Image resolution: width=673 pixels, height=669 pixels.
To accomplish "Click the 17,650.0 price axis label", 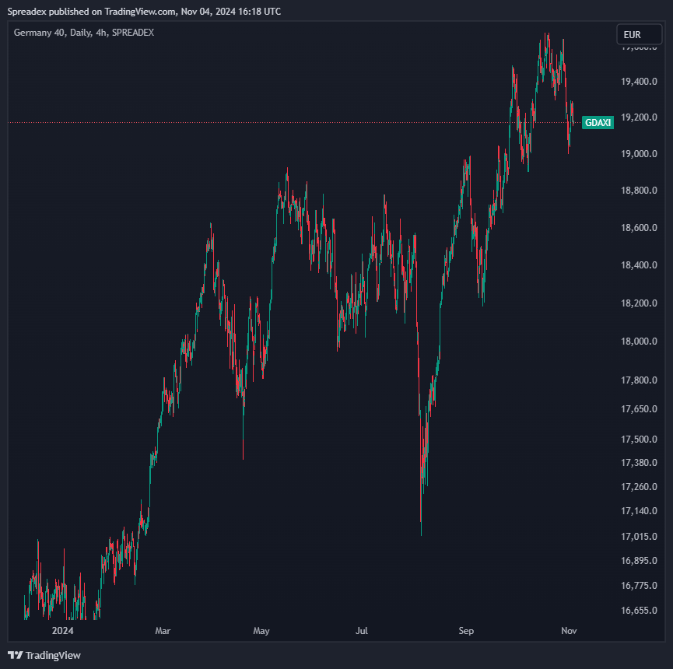I will coord(639,409).
